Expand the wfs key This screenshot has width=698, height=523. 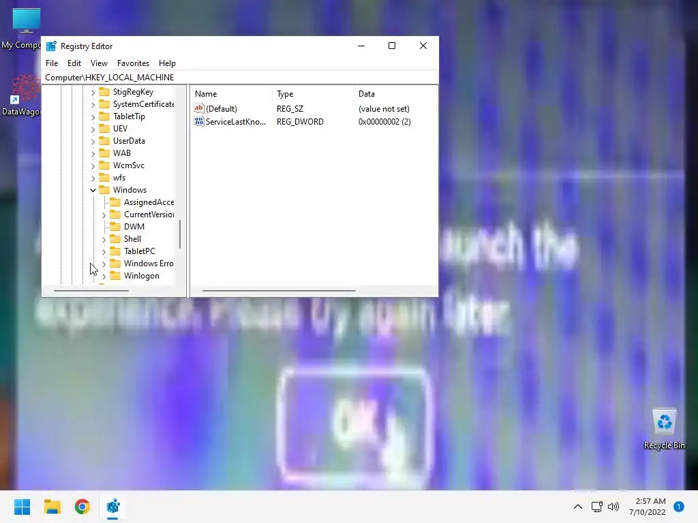click(x=93, y=178)
